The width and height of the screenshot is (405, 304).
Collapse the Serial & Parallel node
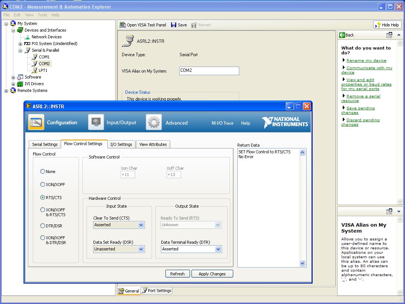[20, 51]
